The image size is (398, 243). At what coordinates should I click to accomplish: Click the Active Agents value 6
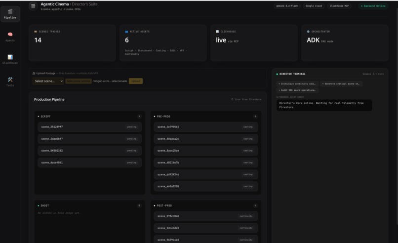pos(127,40)
